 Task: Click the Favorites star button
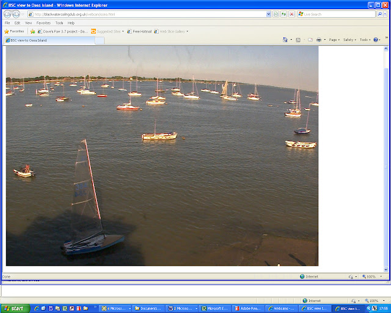(x=14, y=31)
